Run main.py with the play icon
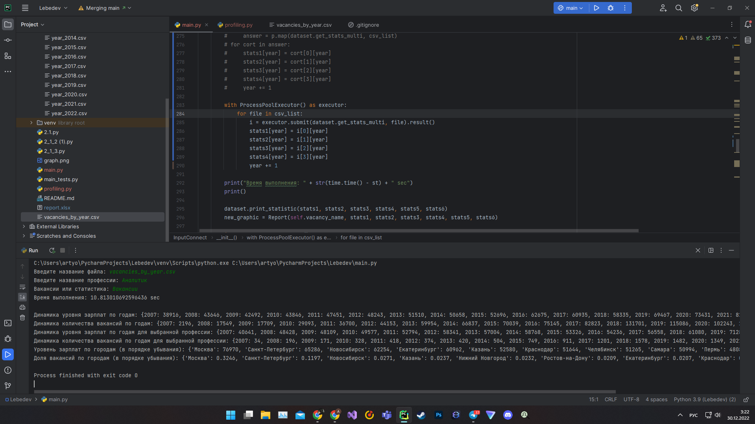The image size is (755, 424). (x=596, y=8)
